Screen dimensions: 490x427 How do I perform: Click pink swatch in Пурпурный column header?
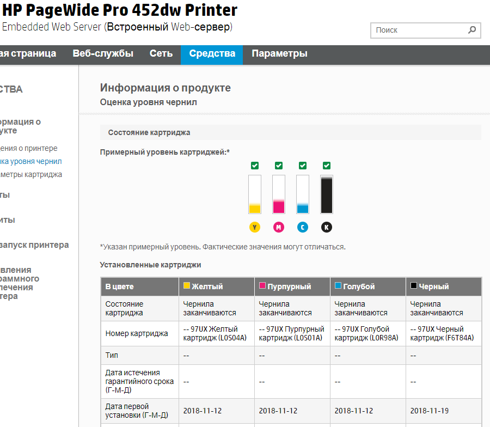point(262,285)
